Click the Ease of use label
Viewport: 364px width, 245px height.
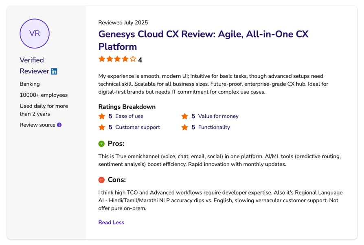(x=129, y=116)
